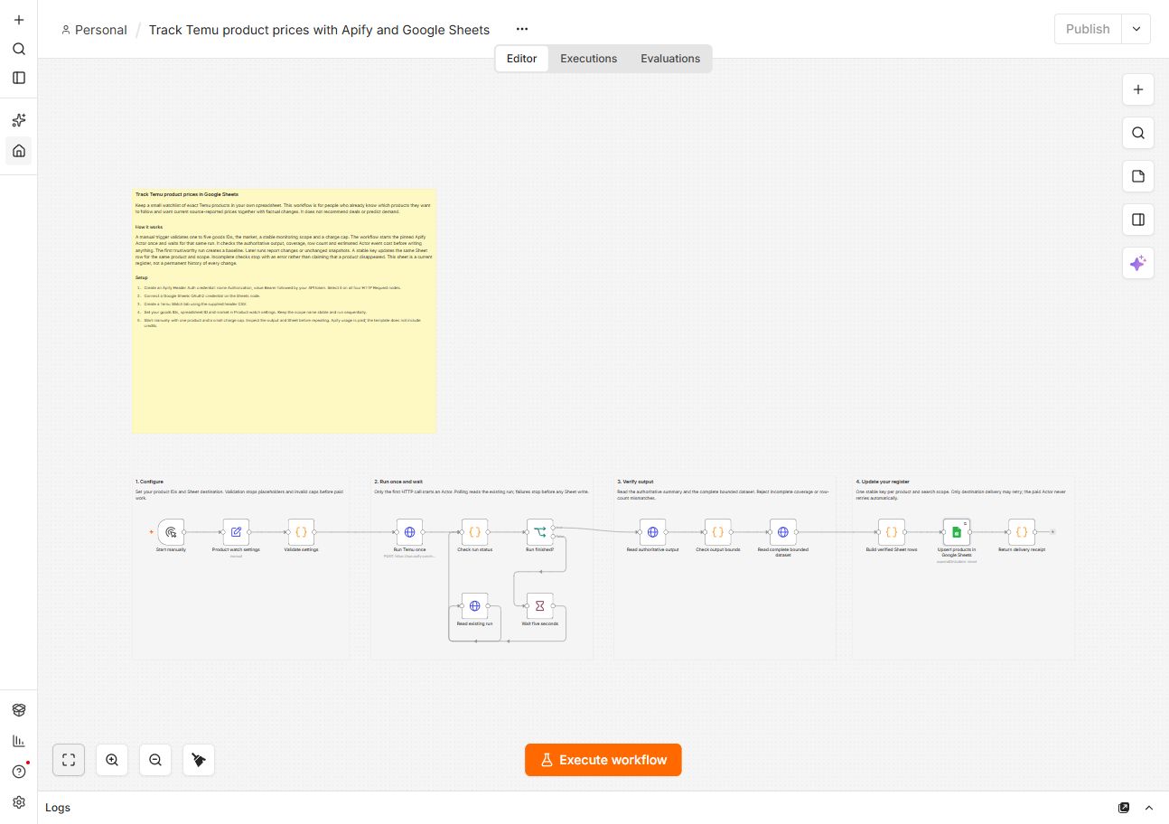
Task: Open the Personal project breadcrumb
Action: (x=94, y=30)
